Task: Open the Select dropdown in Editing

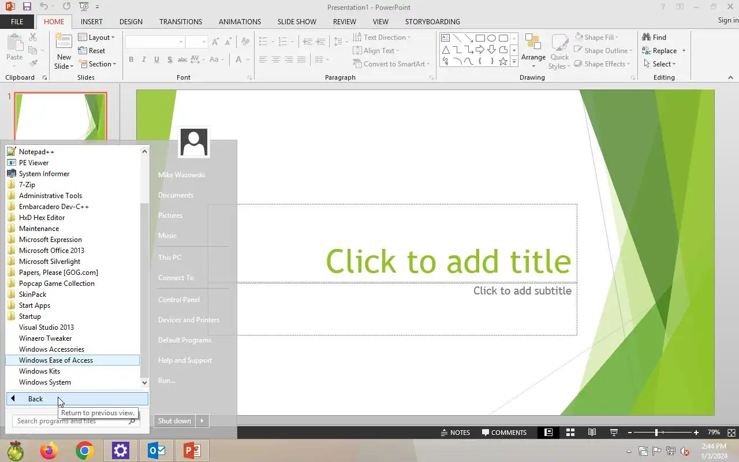Action: click(659, 64)
